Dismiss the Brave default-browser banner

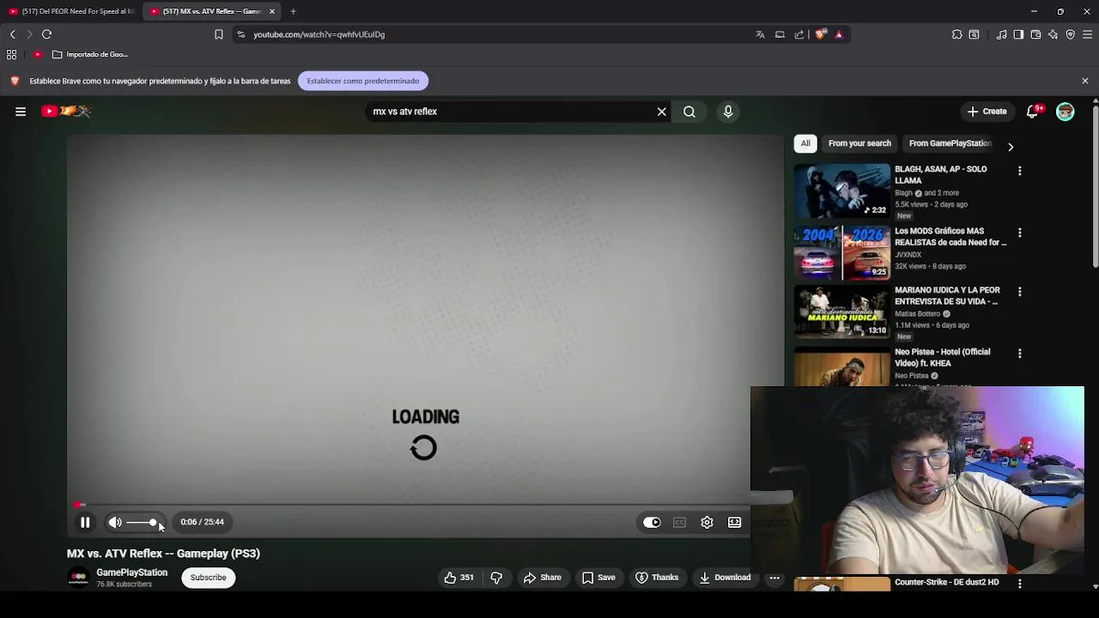click(1085, 81)
